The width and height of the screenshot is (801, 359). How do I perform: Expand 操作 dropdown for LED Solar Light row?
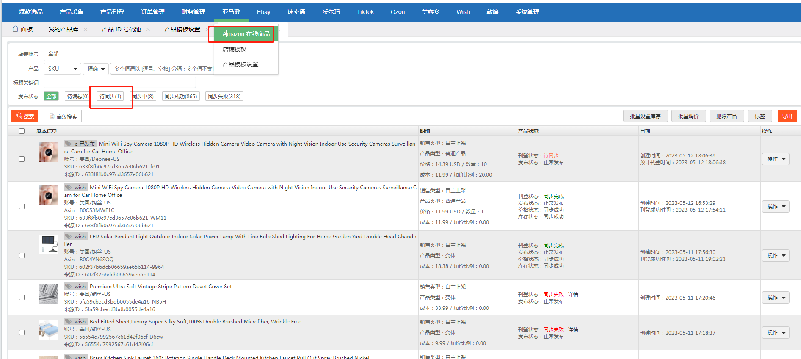pos(776,255)
